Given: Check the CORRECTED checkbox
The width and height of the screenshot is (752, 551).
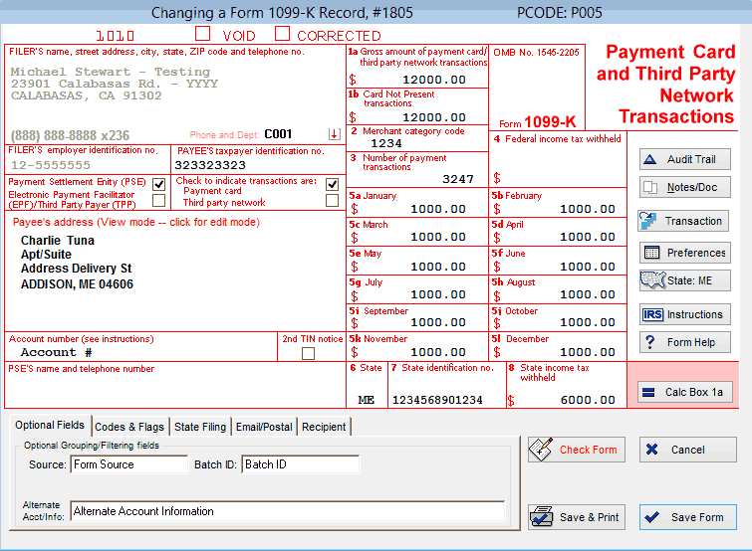Looking at the screenshot, I should point(282,34).
